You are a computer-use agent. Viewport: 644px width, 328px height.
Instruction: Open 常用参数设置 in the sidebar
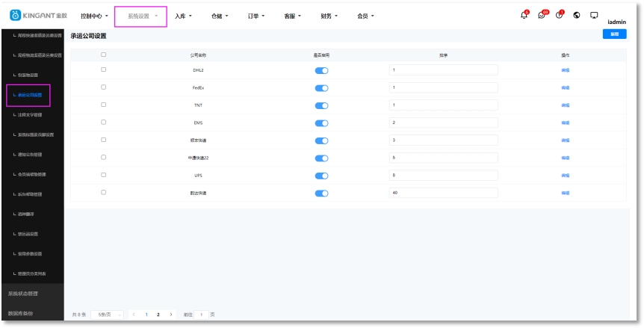click(x=30, y=254)
